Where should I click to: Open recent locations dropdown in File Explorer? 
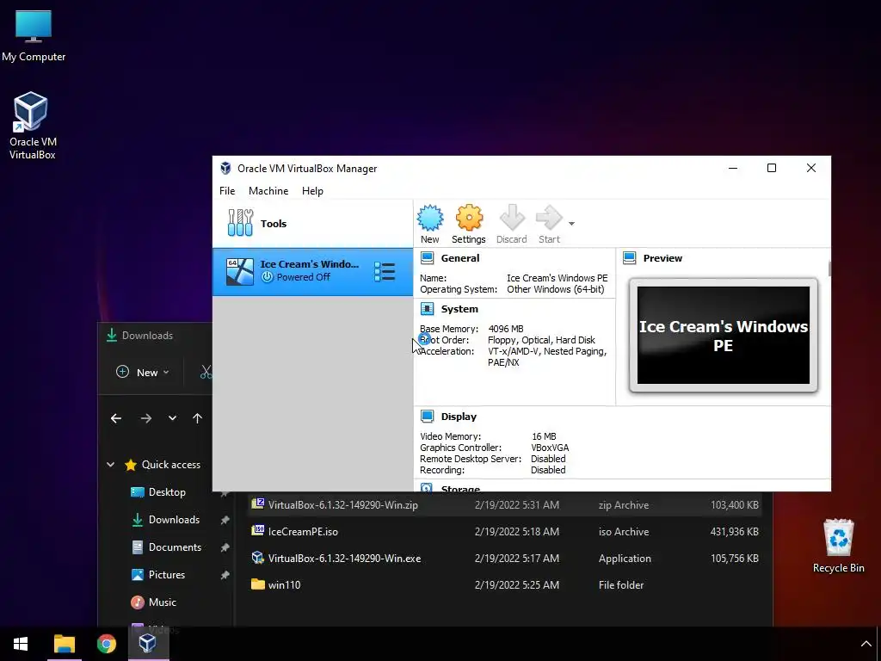point(172,418)
